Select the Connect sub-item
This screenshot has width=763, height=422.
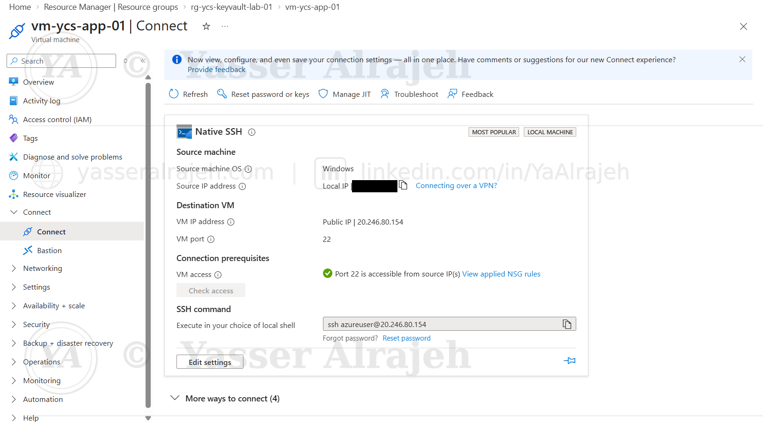[x=72, y=232]
